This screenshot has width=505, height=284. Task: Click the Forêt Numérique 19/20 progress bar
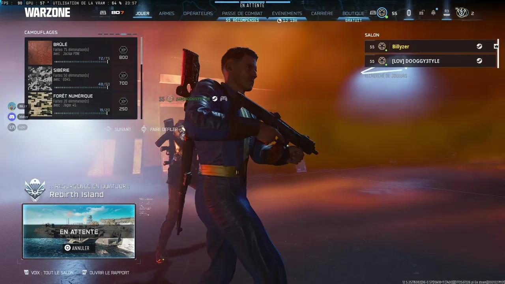81,113
